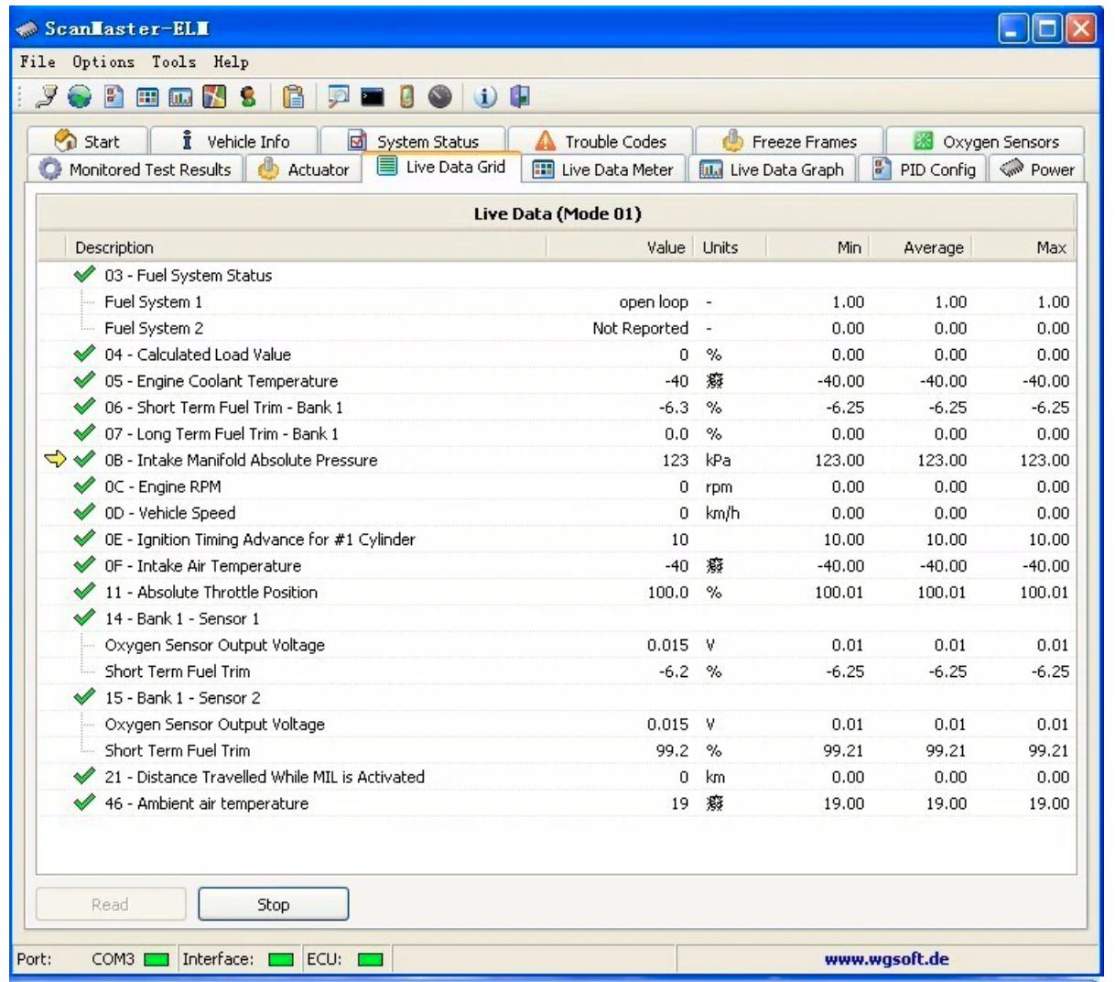Select the 14 - Bank 1 - Sensor 1 row
1115x982 pixels.
tap(557, 617)
